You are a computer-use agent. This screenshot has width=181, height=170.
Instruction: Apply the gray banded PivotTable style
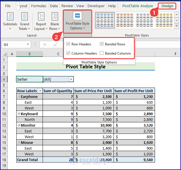[x=144, y=20]
